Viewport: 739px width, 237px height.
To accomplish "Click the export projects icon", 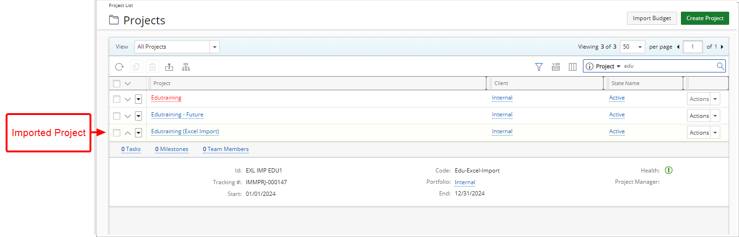I will pyautogui.click(x=169, y=67).
